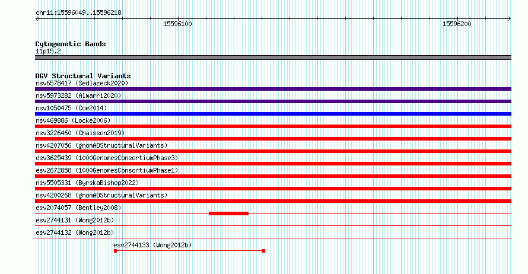This screenshot has height=274, width=528.
Task: Select the red nsv5505331 ByrskaBishop2022 bar
Action: tap(273, 189)
